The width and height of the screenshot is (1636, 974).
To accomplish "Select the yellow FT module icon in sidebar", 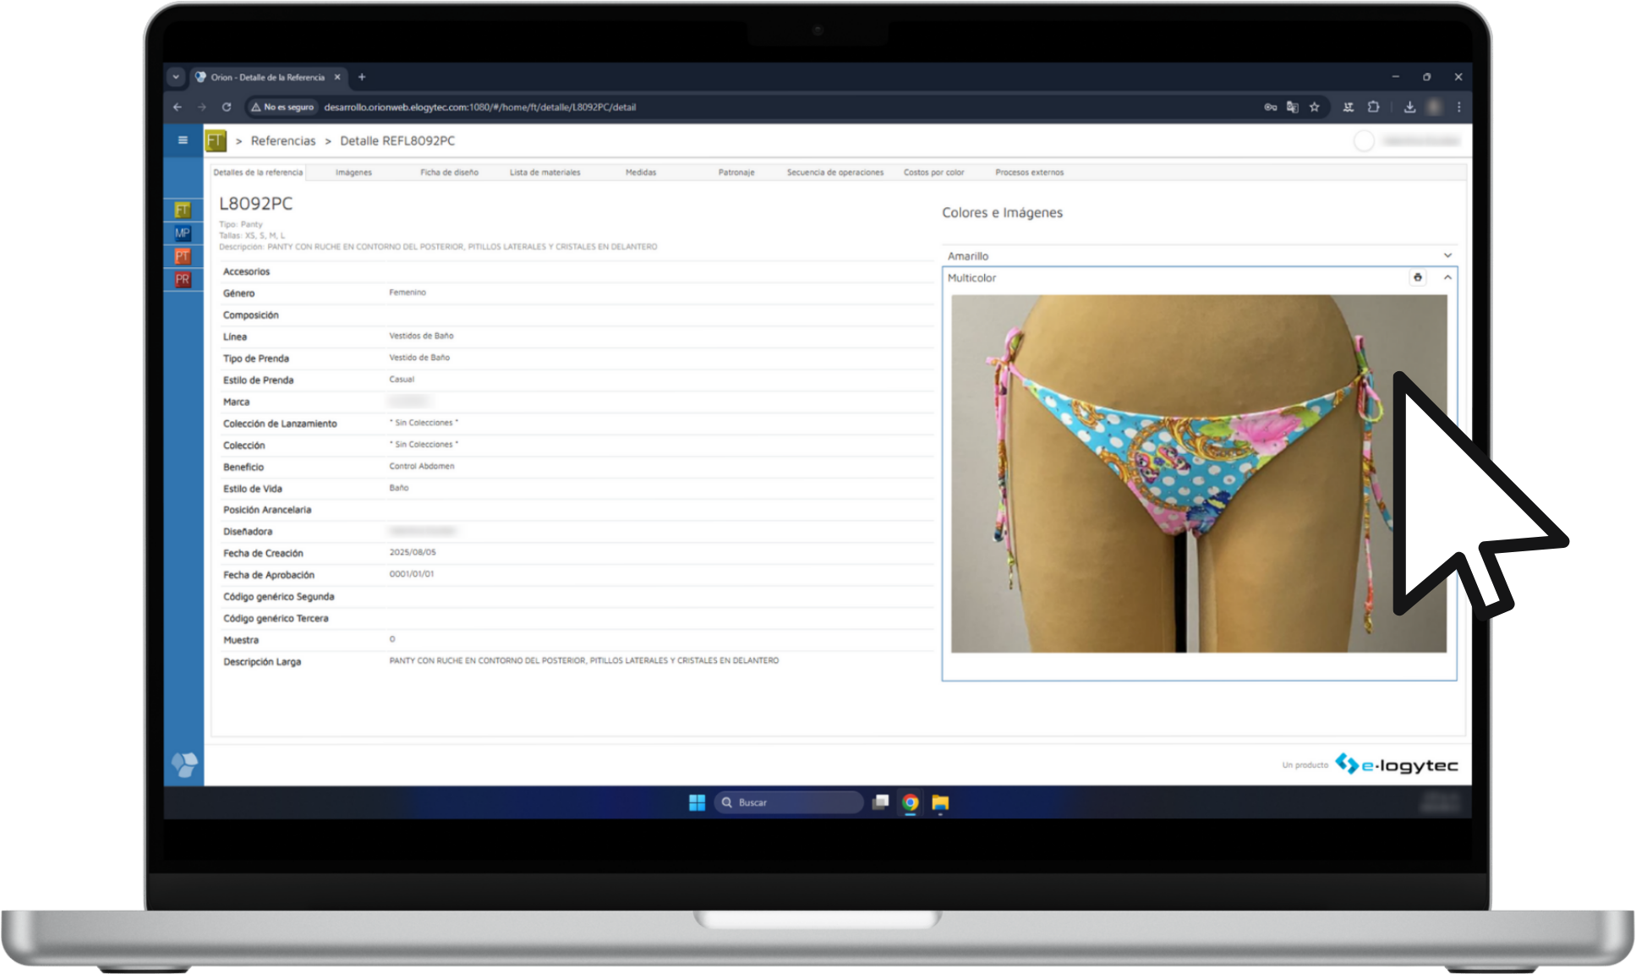I will point(183,210).
